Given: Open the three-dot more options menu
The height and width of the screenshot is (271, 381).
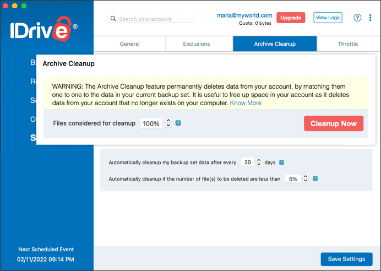Looking at the screenshot, I should (370, 18).
